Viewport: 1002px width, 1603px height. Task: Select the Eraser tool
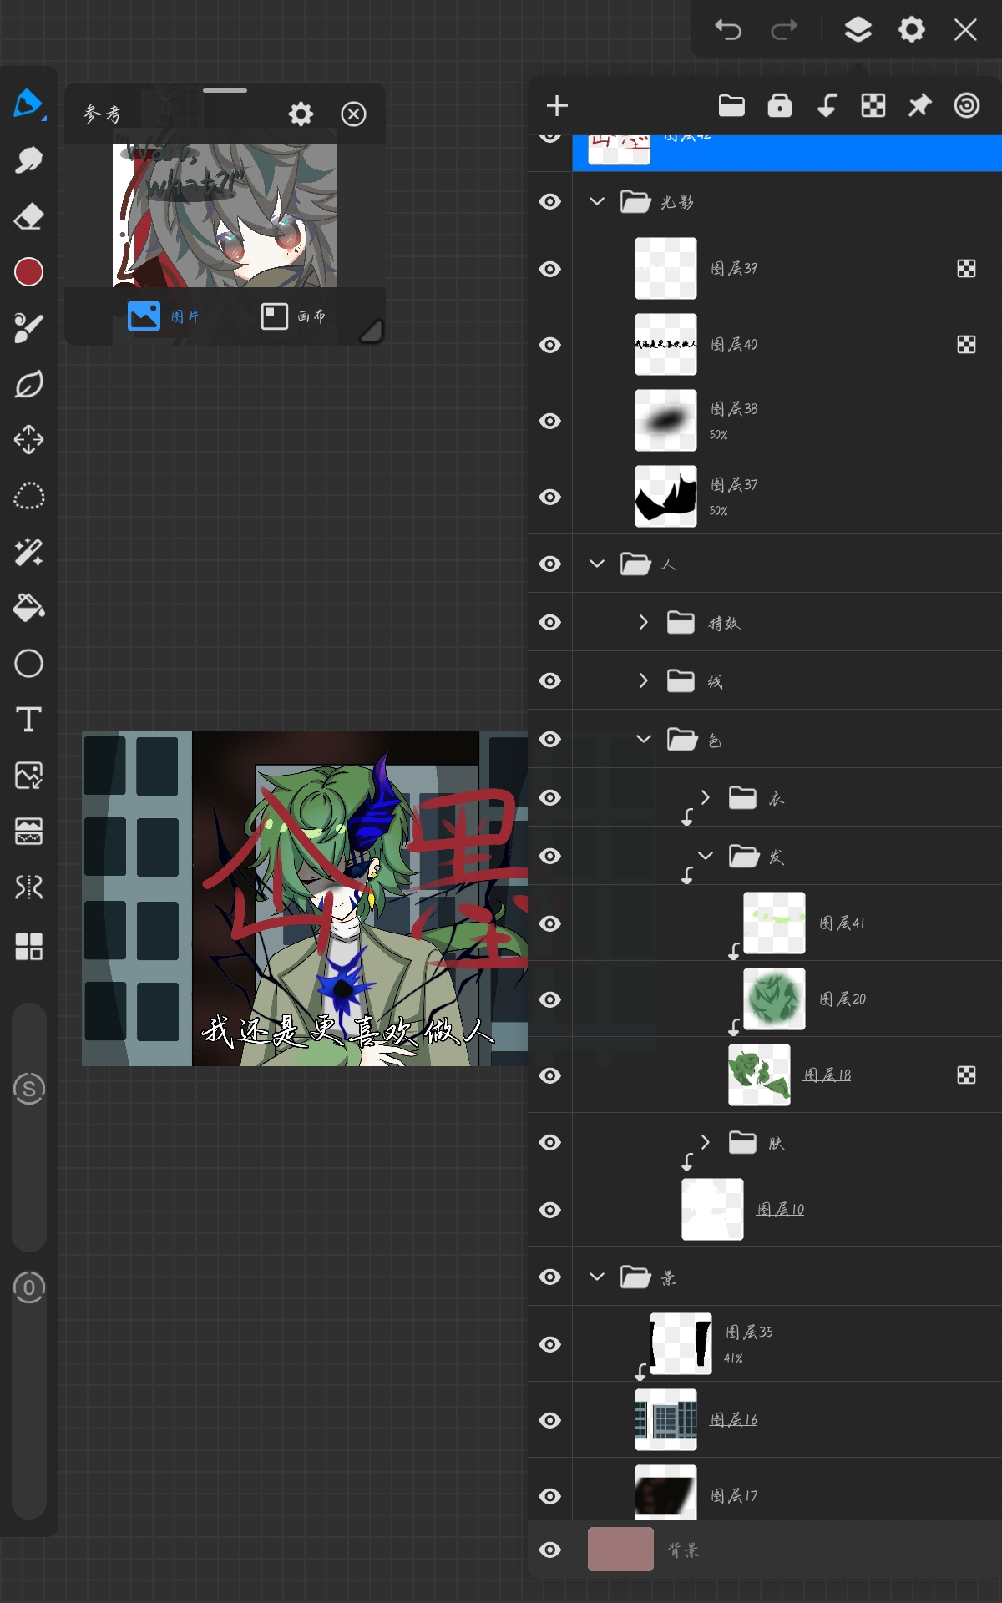[28, 216]
